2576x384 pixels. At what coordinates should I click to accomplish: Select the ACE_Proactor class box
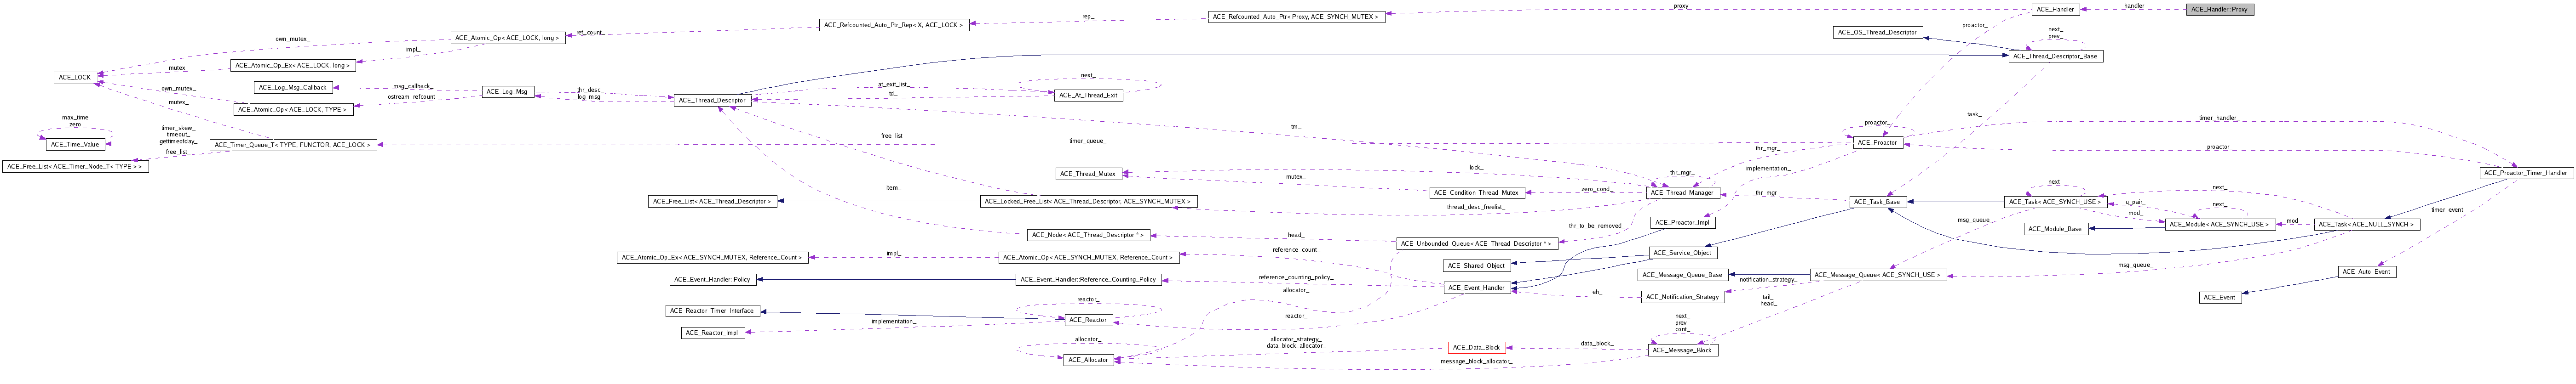click(x=1877, y=143)
